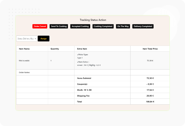This screenshot has width=185, height=126.
Task: Click the Order Notes cell
Action: 25,73
